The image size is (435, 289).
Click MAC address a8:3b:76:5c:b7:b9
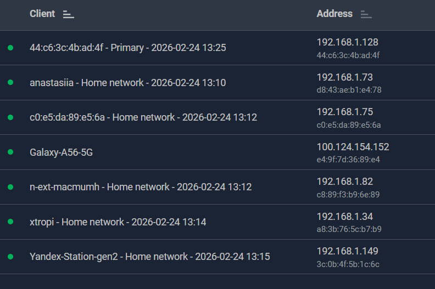(349, 229)
